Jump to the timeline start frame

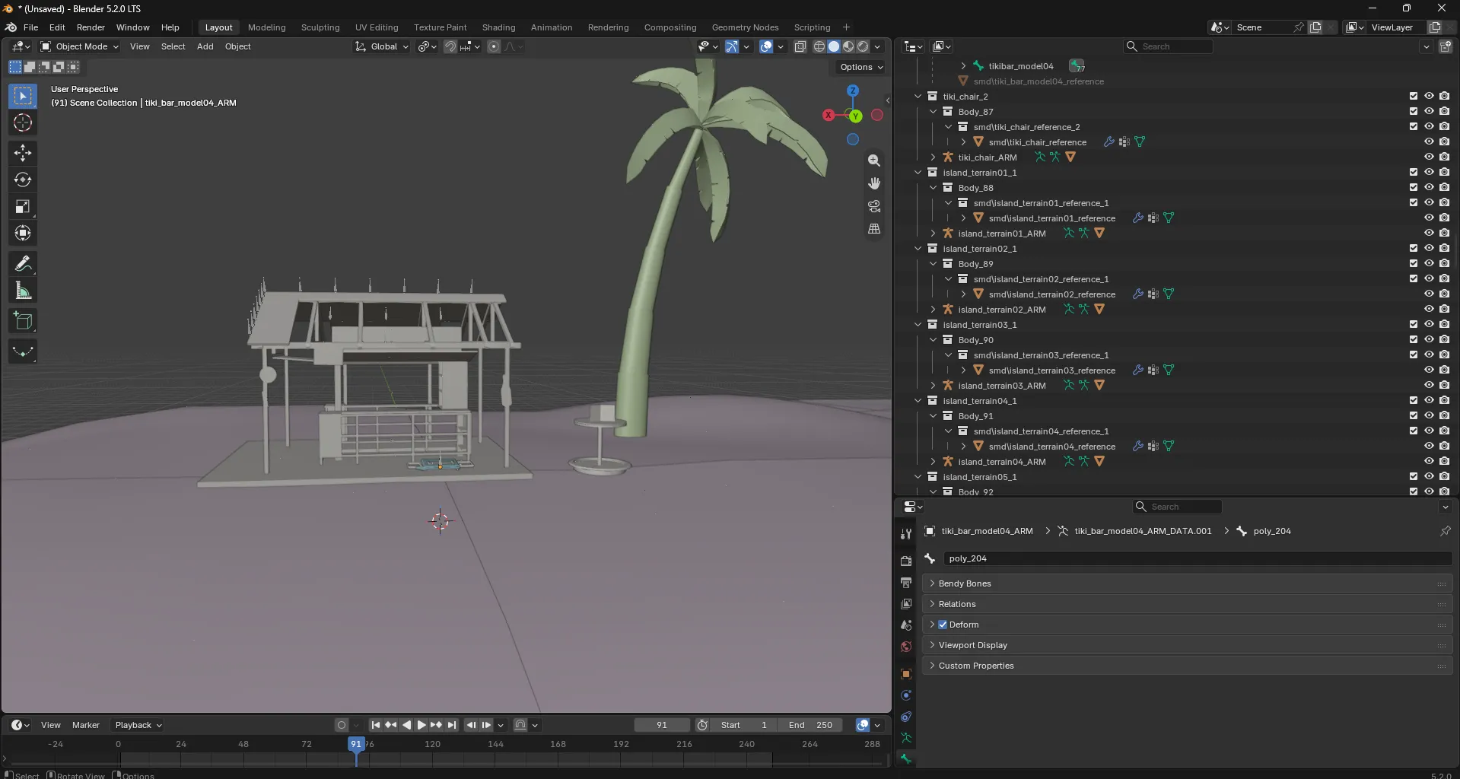376,725
